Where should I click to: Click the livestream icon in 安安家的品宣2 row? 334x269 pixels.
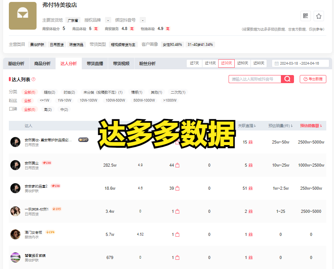click(250, 188)
